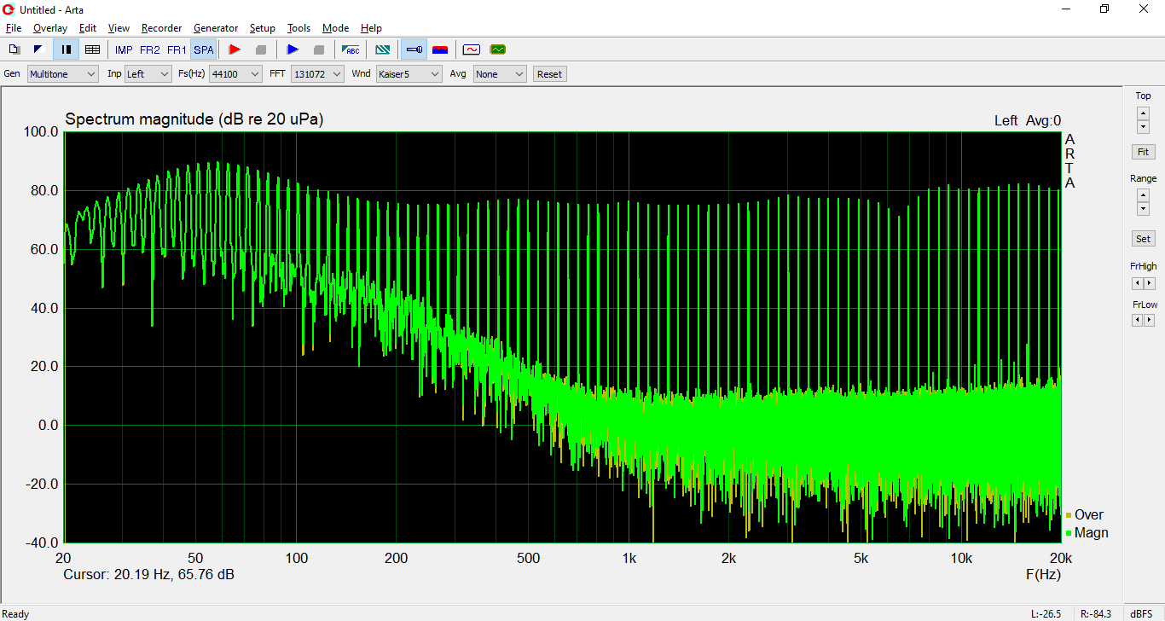Image resolution: width=1165 pixels, height=621 pixels.
Task: Open the File menu
Action: coord(14,28)
